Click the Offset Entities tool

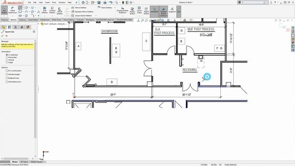coord(59,11)
